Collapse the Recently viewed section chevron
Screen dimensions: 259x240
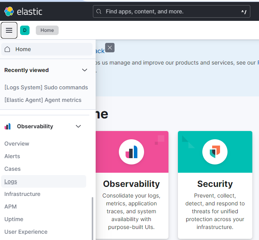point(85,70)
